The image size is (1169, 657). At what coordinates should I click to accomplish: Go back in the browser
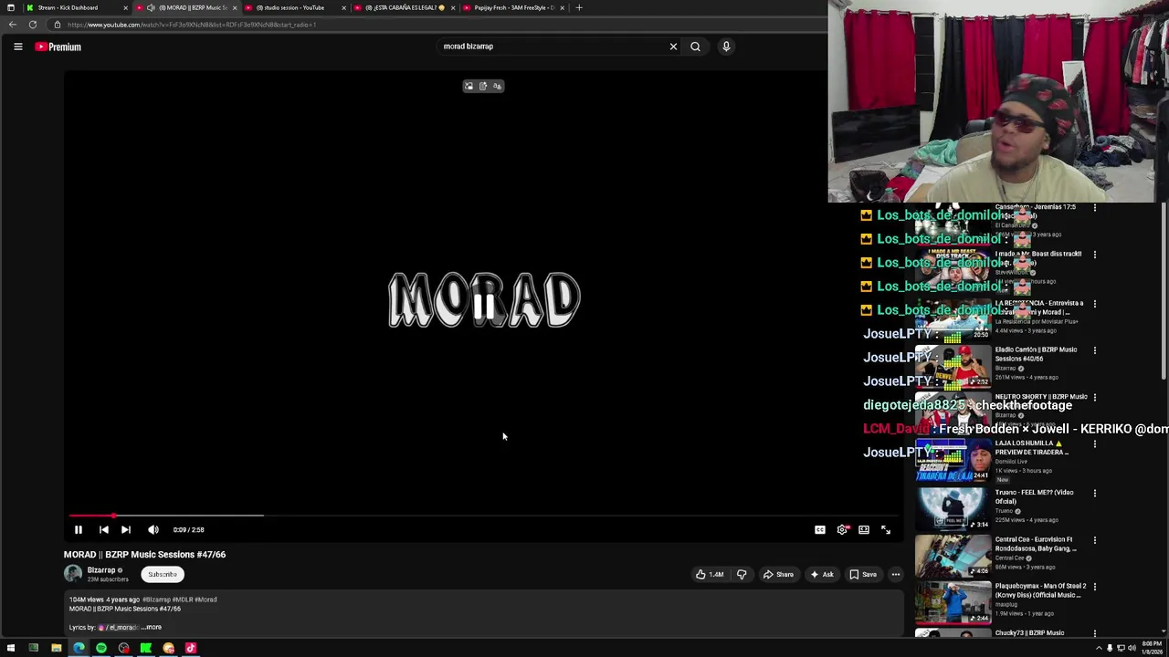(x=13, y=25)
